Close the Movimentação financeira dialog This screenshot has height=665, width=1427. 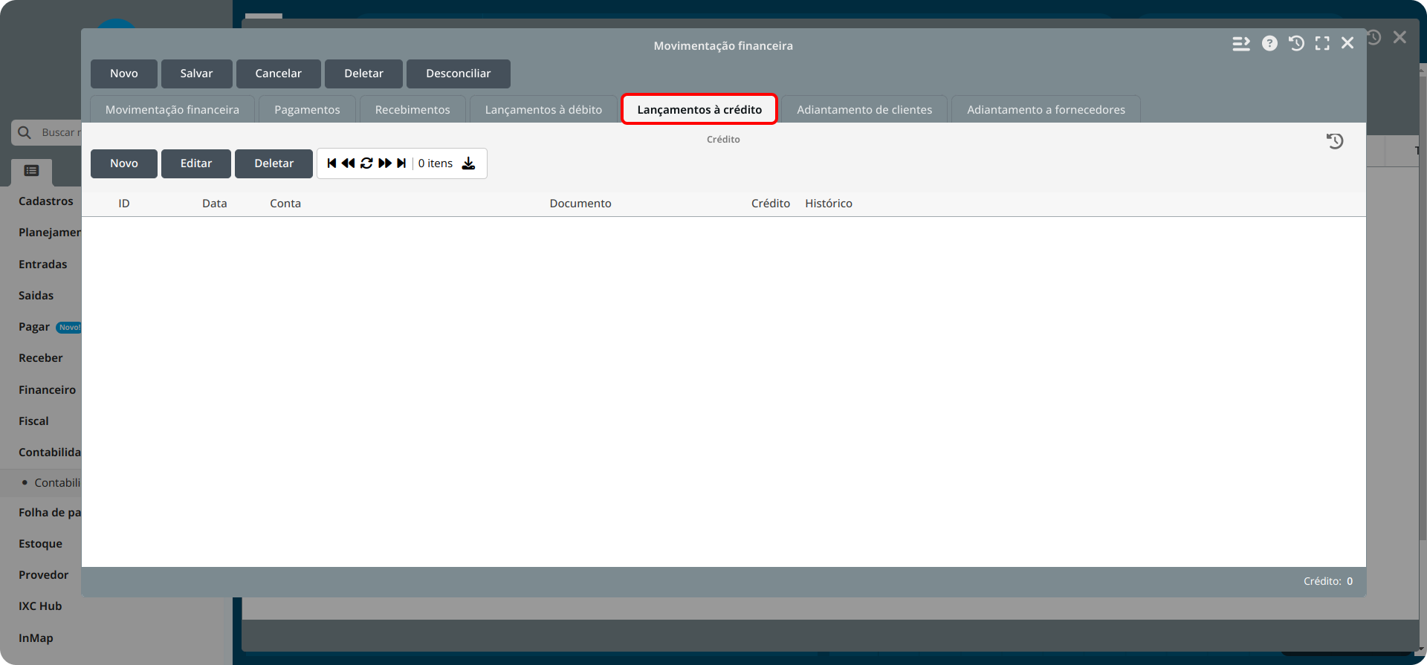click(1347, 43)
